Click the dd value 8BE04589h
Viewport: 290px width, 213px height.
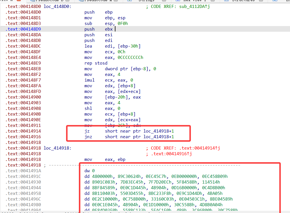pyautogui.click(x=221, y=199)
